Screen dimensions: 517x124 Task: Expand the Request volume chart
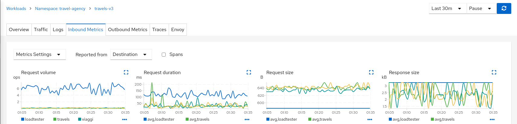(x=126, y=72)
